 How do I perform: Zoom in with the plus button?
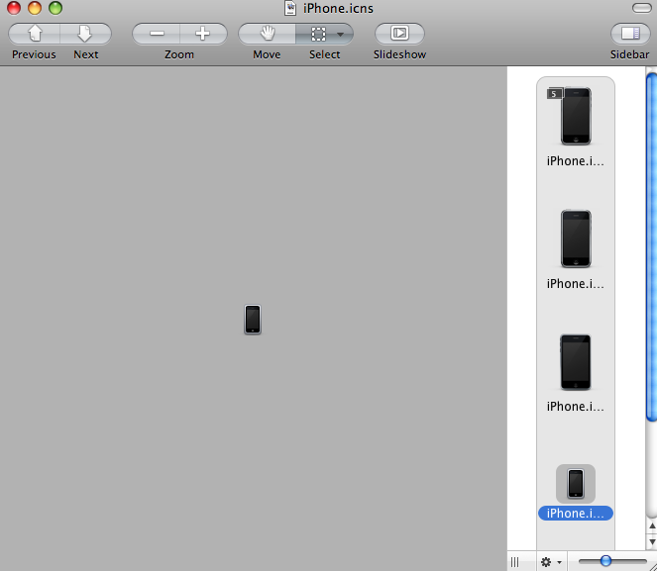[x=203, y=34]
